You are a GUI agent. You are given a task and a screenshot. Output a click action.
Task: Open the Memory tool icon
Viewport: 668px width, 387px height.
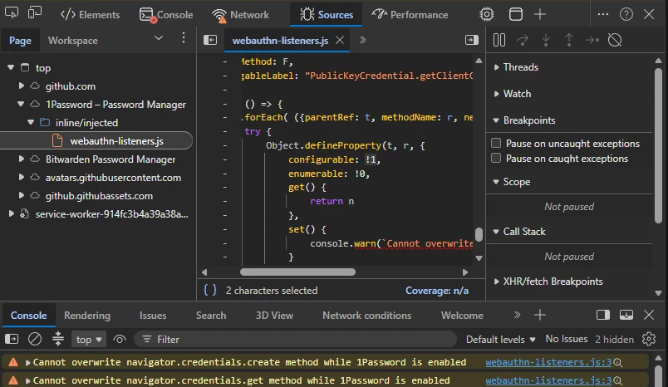click(487, 14)
